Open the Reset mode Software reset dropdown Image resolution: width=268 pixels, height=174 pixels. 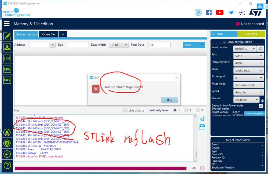tap(248, 85)
